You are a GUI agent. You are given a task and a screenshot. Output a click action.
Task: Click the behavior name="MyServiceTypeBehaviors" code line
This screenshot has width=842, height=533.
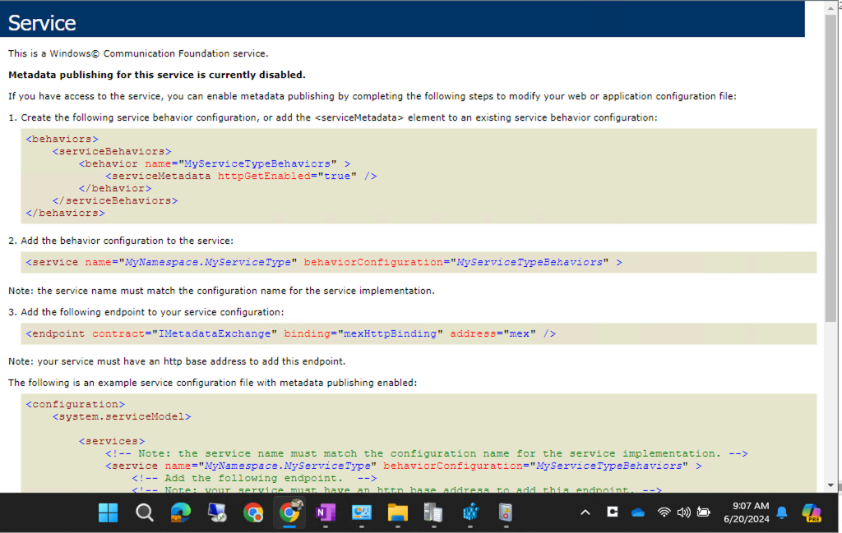point(215,163)
